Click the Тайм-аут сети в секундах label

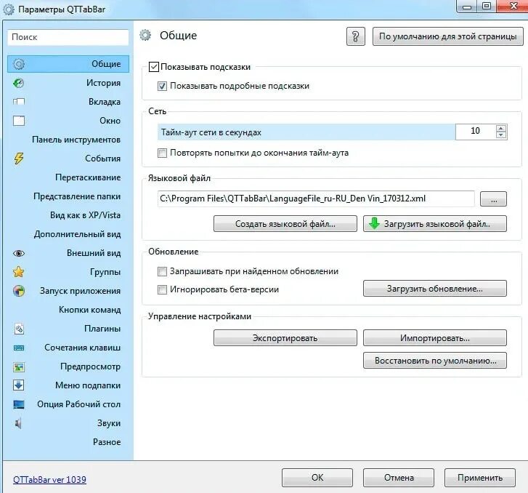(x=211, y=132)
